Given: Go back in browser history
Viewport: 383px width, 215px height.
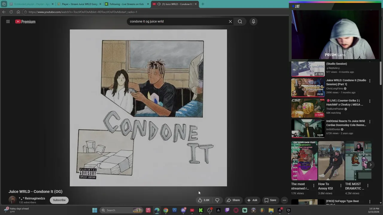Looking at the screenshot, I should (x=4, y=12).
